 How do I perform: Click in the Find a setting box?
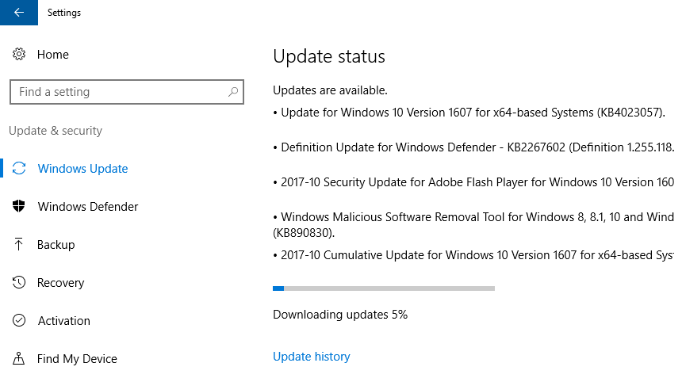pyautogui.click(x=127, y=92)
